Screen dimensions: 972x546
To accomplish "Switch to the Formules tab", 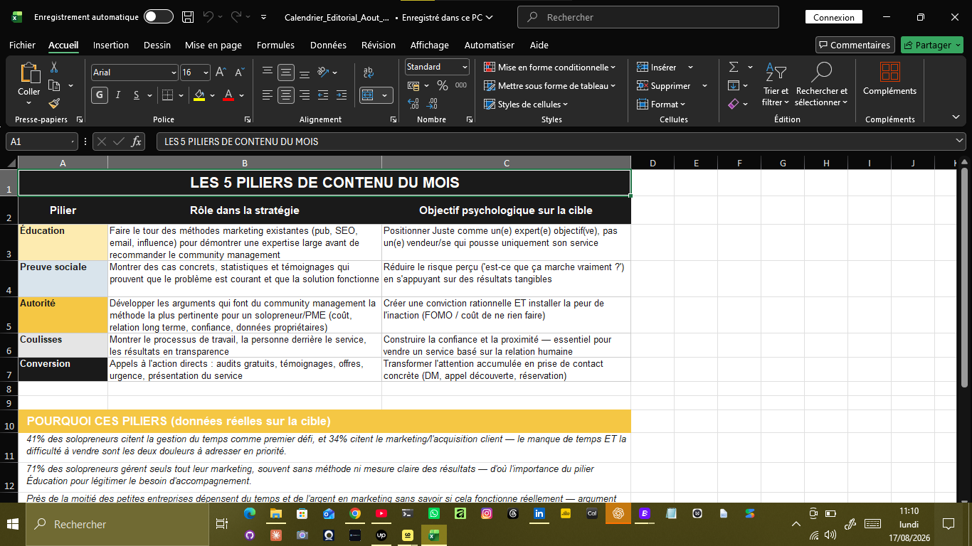I will coord(275,45).
